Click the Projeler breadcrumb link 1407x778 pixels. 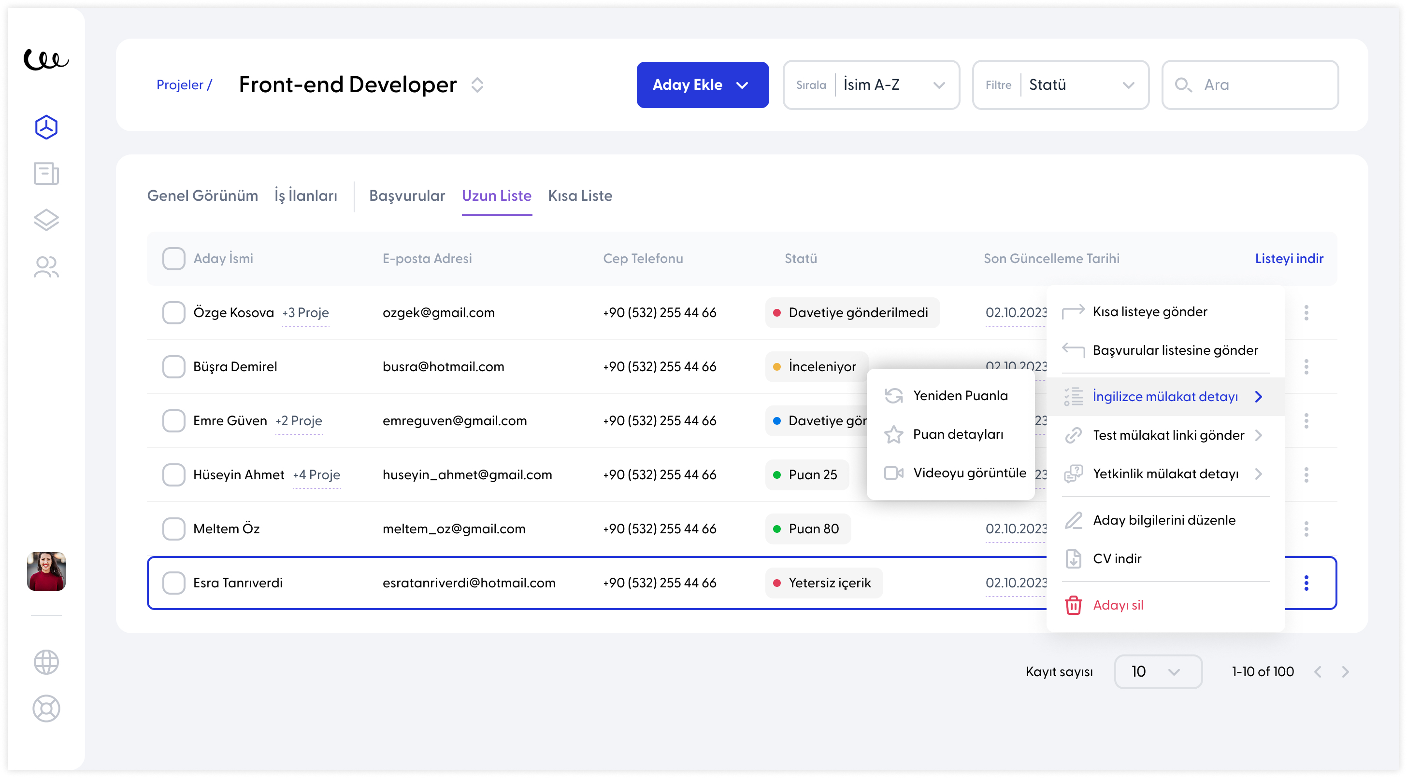point(184,84)
